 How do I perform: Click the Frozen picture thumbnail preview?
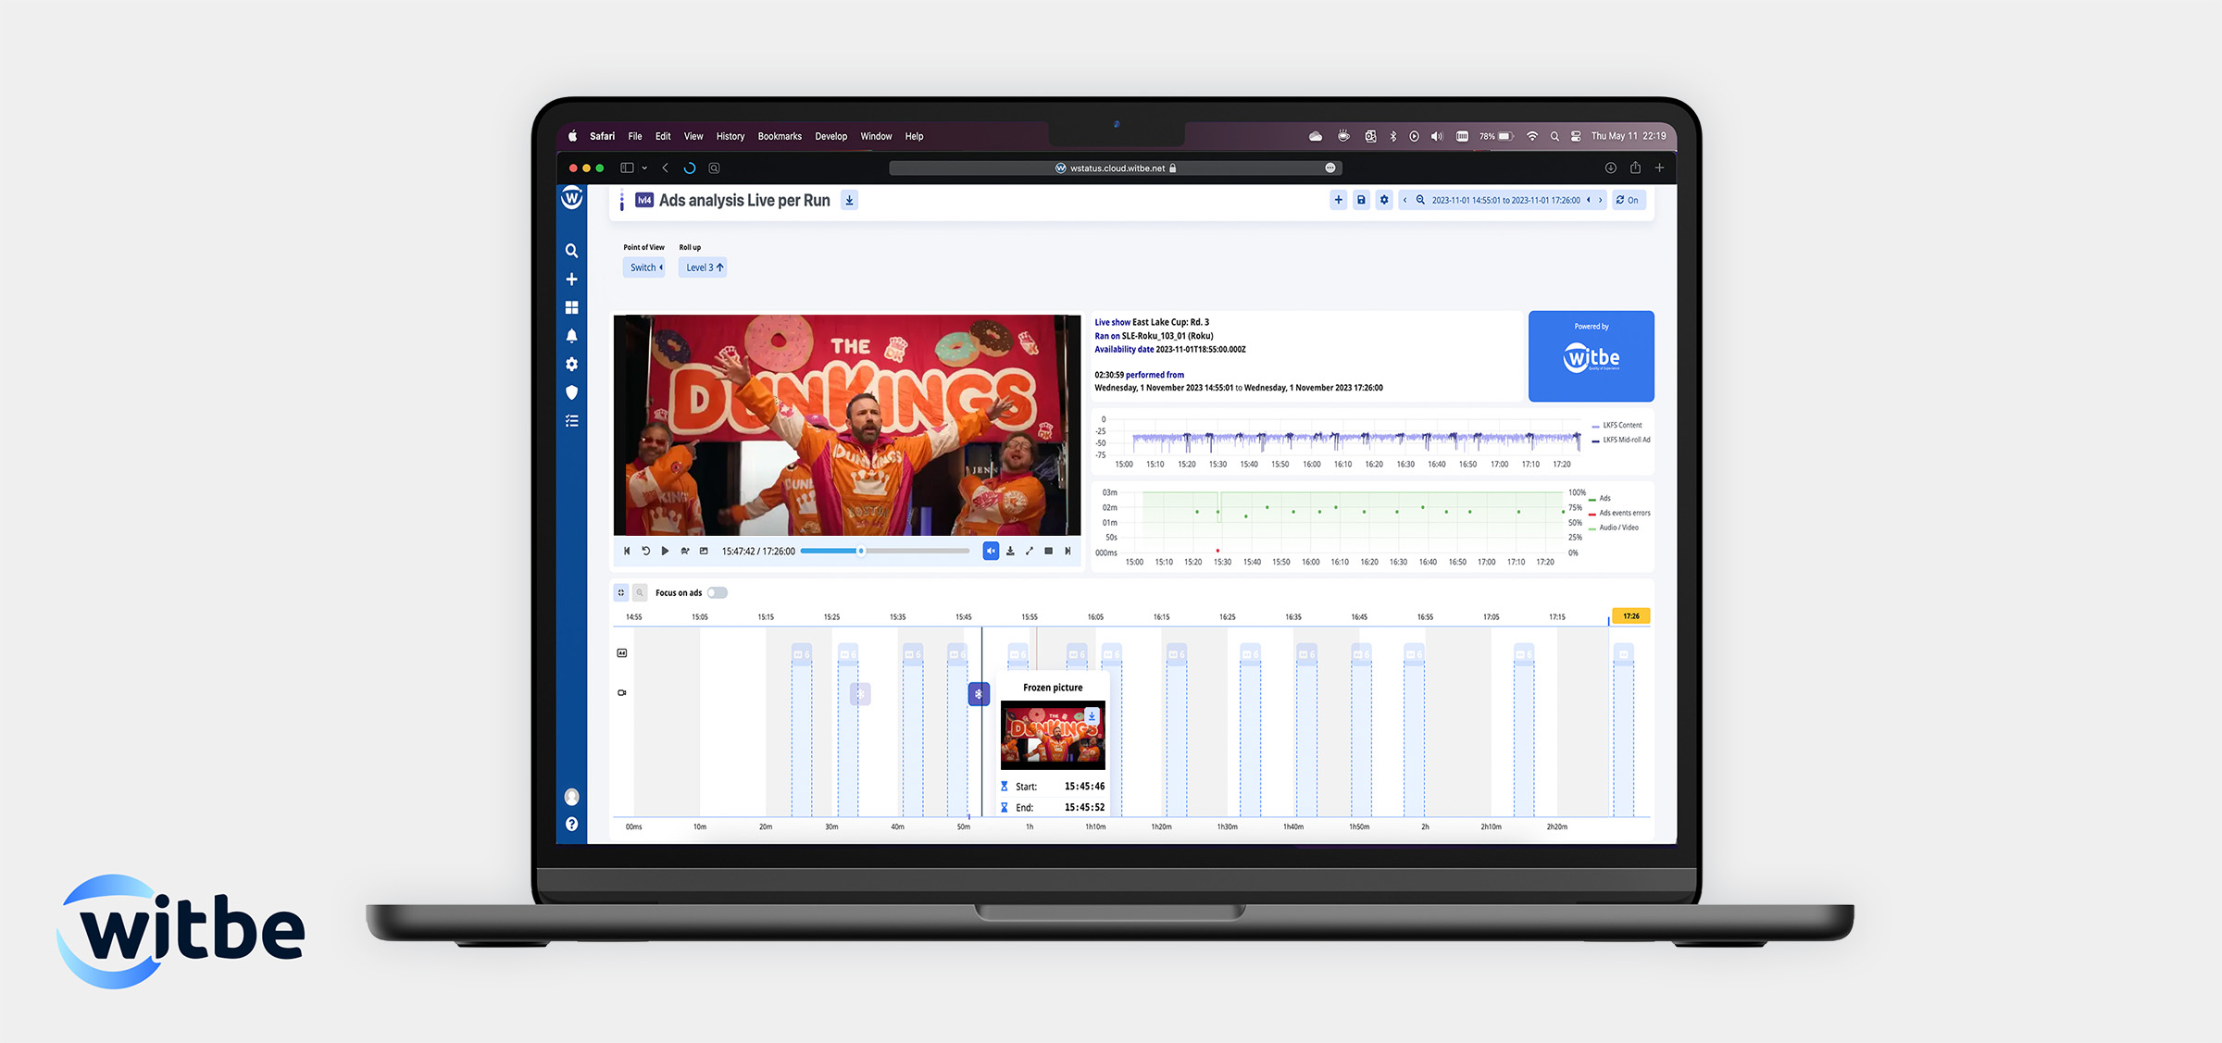[1052, 736]
